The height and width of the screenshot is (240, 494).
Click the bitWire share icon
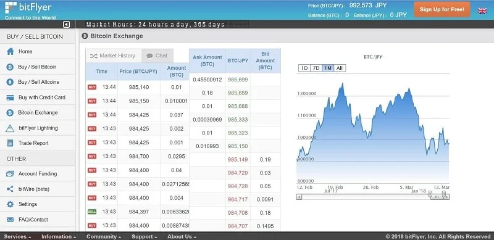point(10,189)
